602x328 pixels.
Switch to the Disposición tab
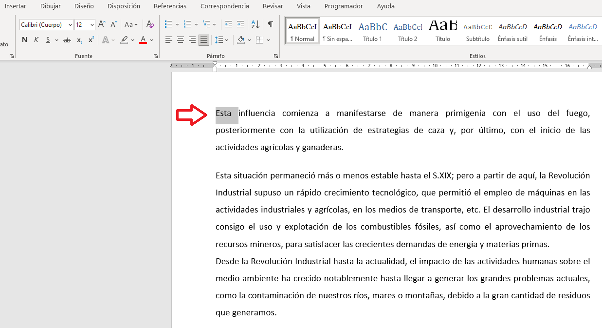coord(124,6)
